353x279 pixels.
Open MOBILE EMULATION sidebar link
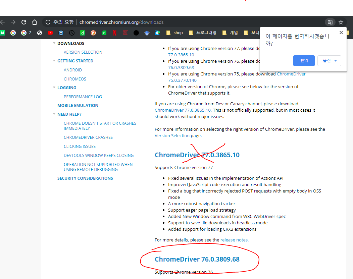[78, 106]
